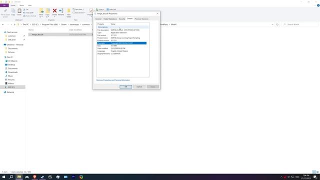320x180 pixels.
Task: Open the Explorer help icon
Action: (x=318, y=5)
